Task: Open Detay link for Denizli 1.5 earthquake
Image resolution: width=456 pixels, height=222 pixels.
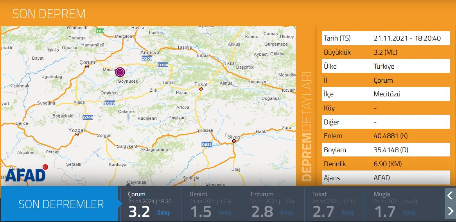Action: [225, 213]
